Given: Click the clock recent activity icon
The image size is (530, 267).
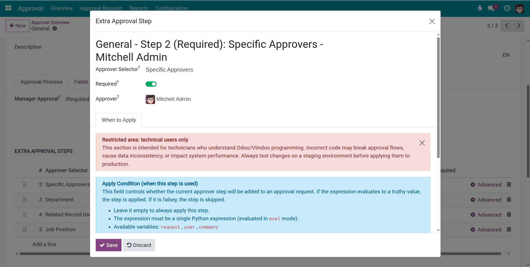Looking at the screenshot, I should [507, 8].
